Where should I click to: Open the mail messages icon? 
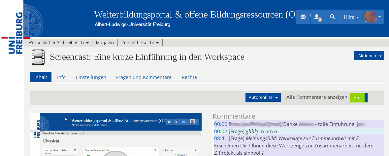[x=303, y=17]
